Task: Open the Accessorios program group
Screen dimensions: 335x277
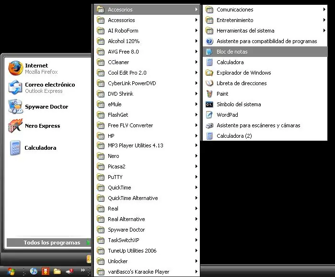Action: point(147,20)
